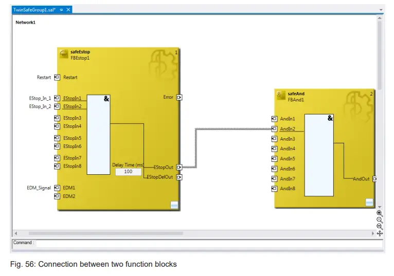Click the EStopIn6 input port
The image size is (394, 276).
click(x=57, y=146)
